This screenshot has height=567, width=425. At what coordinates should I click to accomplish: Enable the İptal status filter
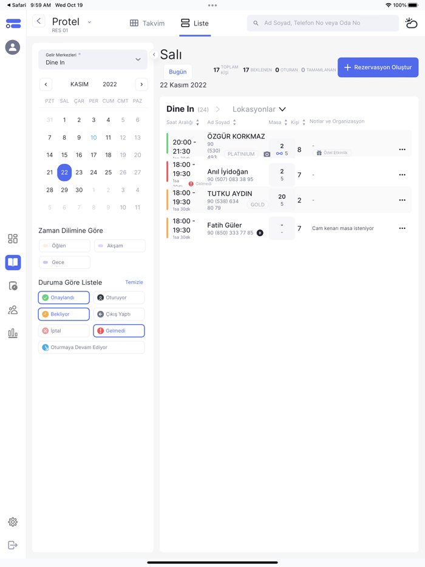pyautogui.click(x=64, y=331)
